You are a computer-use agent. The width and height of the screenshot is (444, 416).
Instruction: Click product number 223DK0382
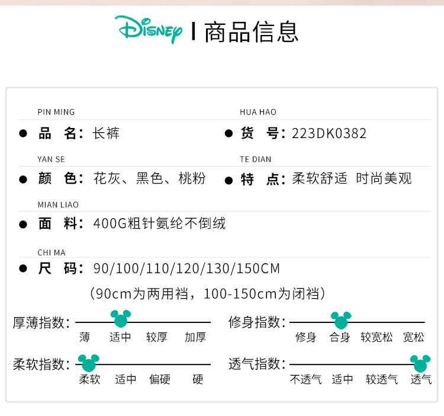pos(329,134)
